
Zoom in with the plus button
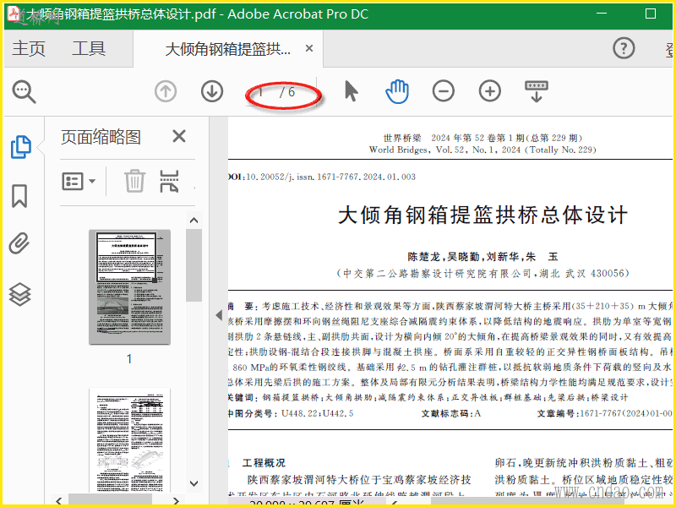(490, 91)
